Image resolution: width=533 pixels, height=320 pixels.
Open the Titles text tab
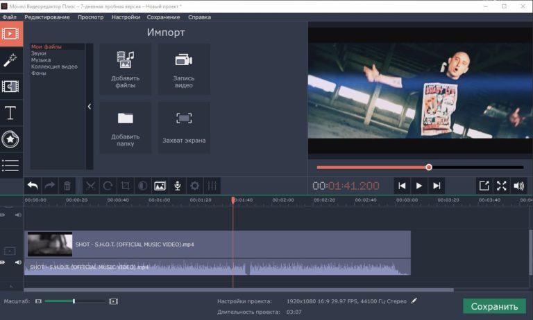[11, 113]
